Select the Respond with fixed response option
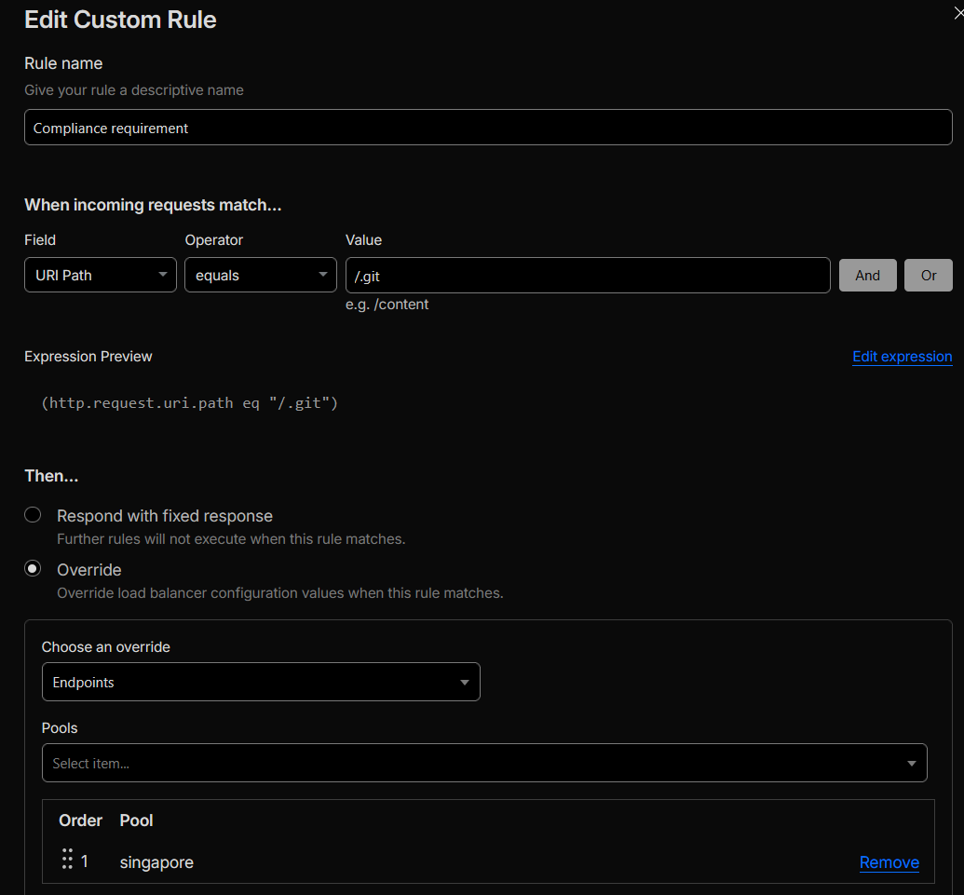Image resolution: width=964 pixels, height=895 pixels. 33,514
